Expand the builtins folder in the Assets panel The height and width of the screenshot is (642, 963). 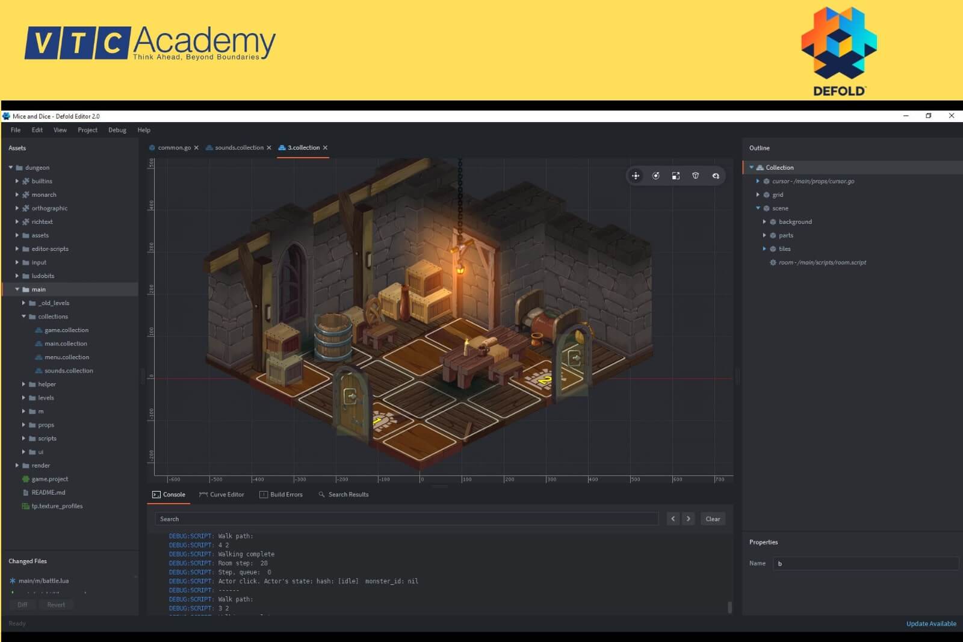click(17, 181)
